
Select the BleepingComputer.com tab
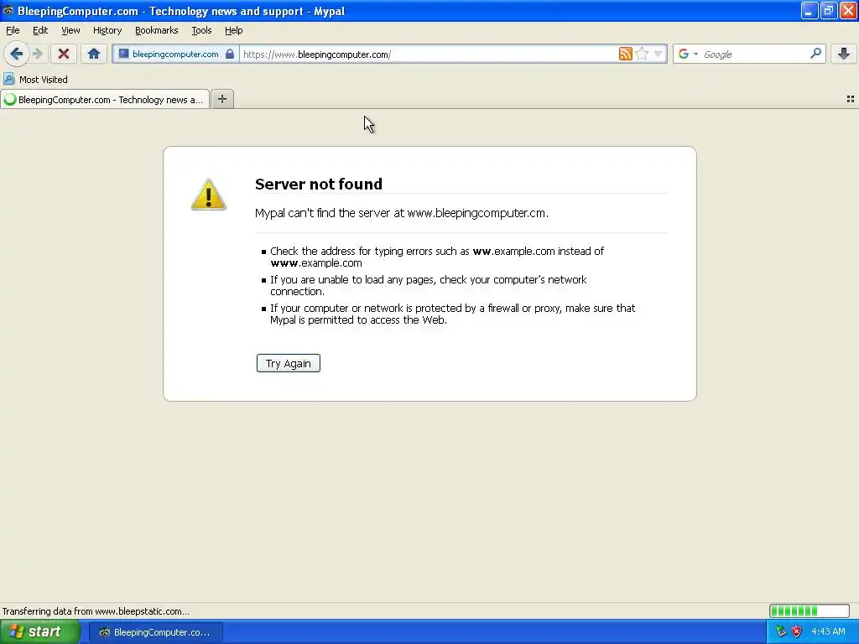[105, 99]
